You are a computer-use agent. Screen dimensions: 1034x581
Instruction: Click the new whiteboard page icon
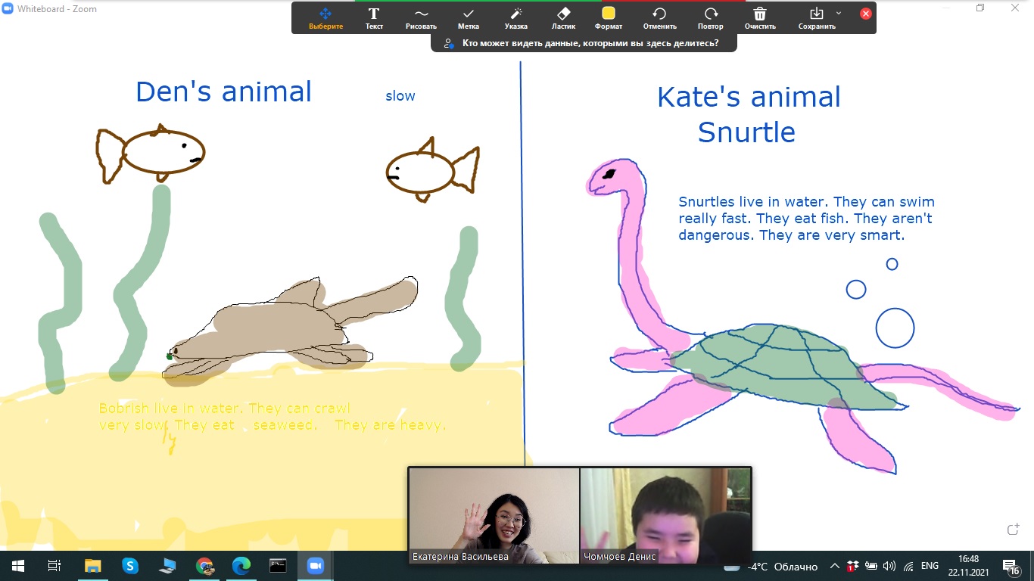pos(1013,530)
